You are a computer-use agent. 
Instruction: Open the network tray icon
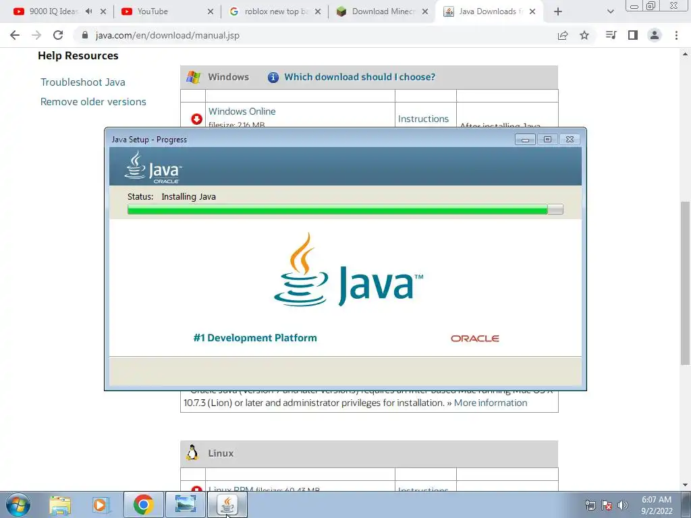pyautogui.click(x=590, y=505)
